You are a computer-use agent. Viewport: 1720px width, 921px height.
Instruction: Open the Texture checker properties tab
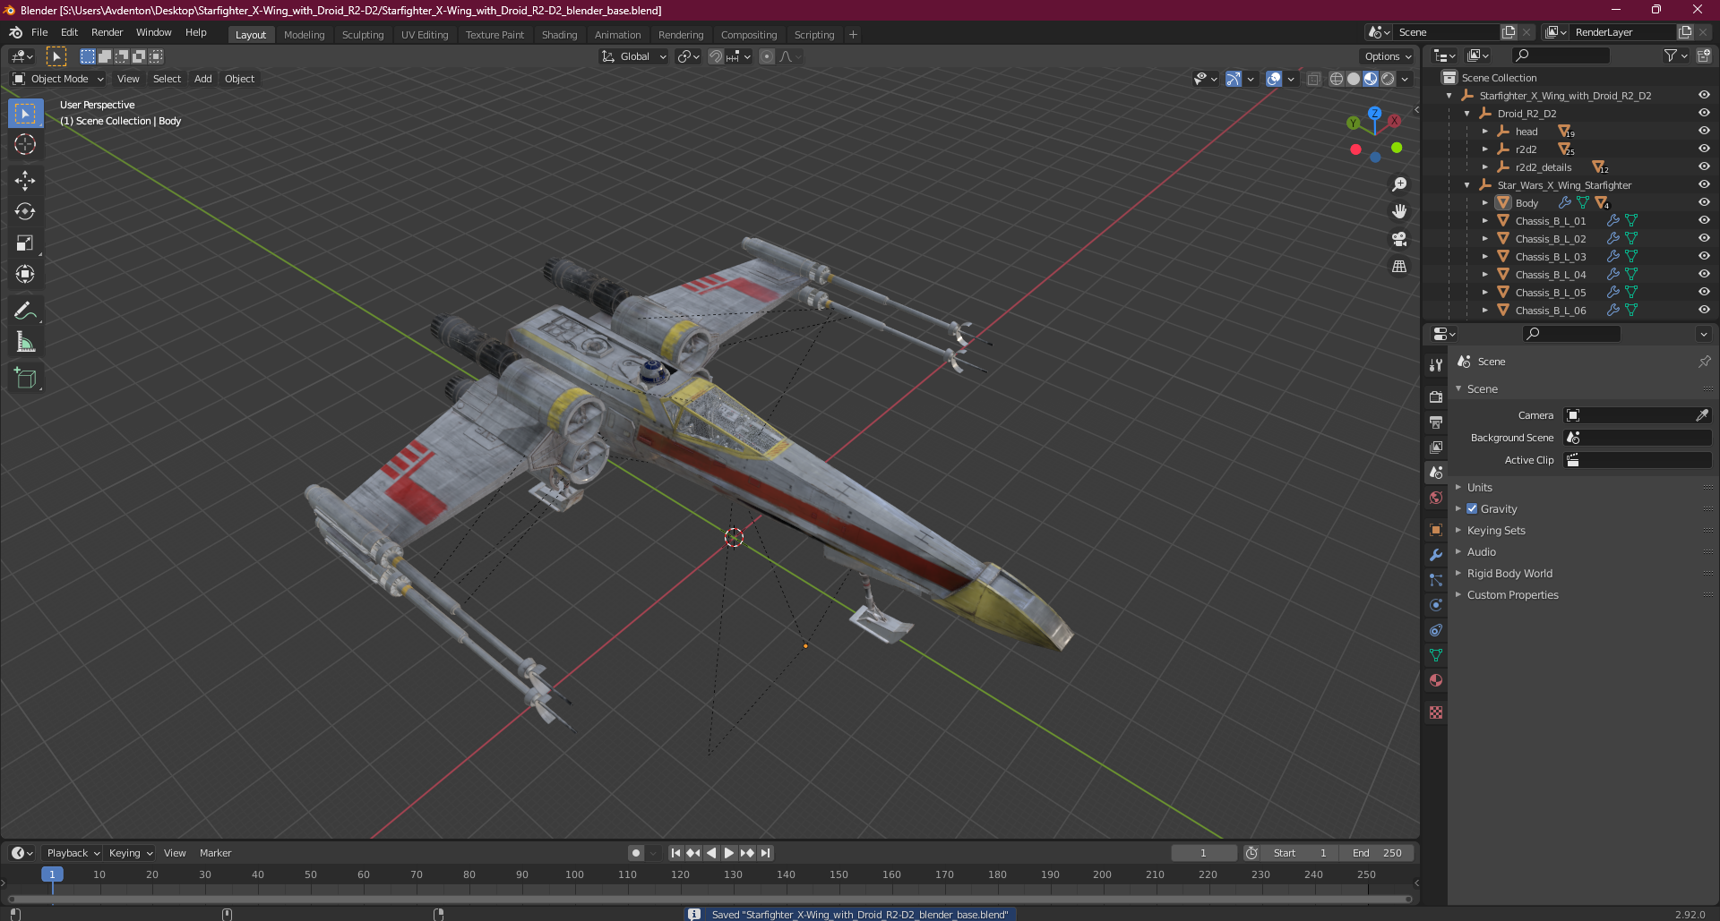tap(1436, 712)
